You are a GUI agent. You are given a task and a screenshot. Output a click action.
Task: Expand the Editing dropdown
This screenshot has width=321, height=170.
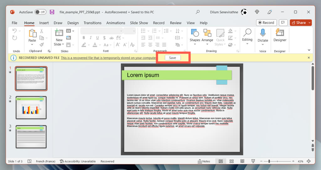247,44
